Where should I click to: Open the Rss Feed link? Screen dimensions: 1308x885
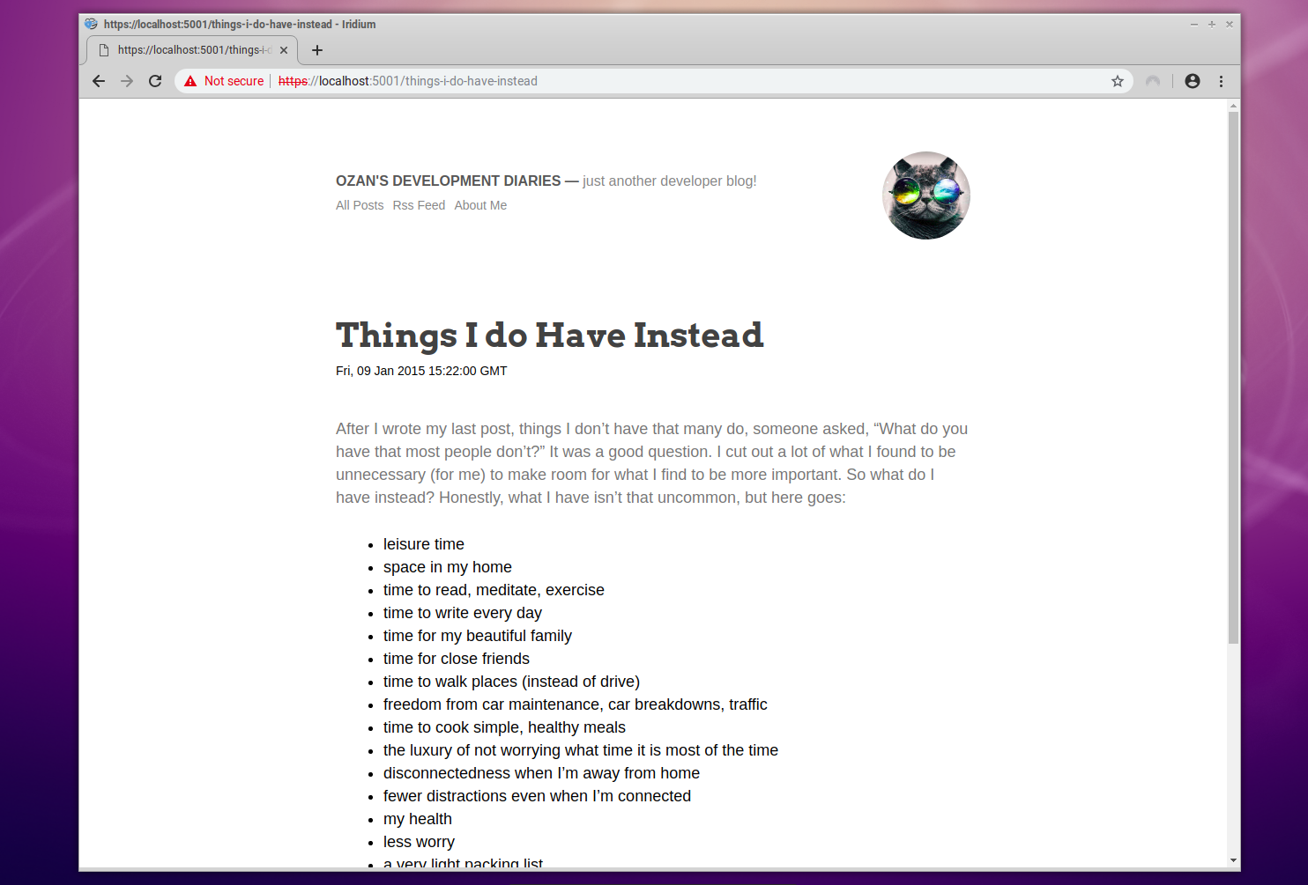pos(419,205)
